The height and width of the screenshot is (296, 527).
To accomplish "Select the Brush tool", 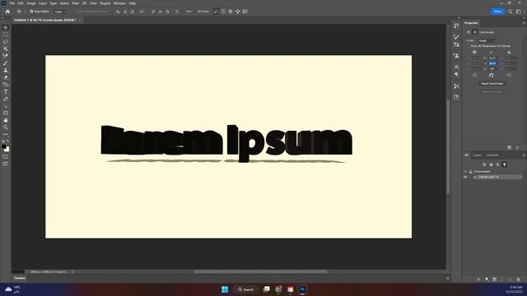I will point(6,63).
